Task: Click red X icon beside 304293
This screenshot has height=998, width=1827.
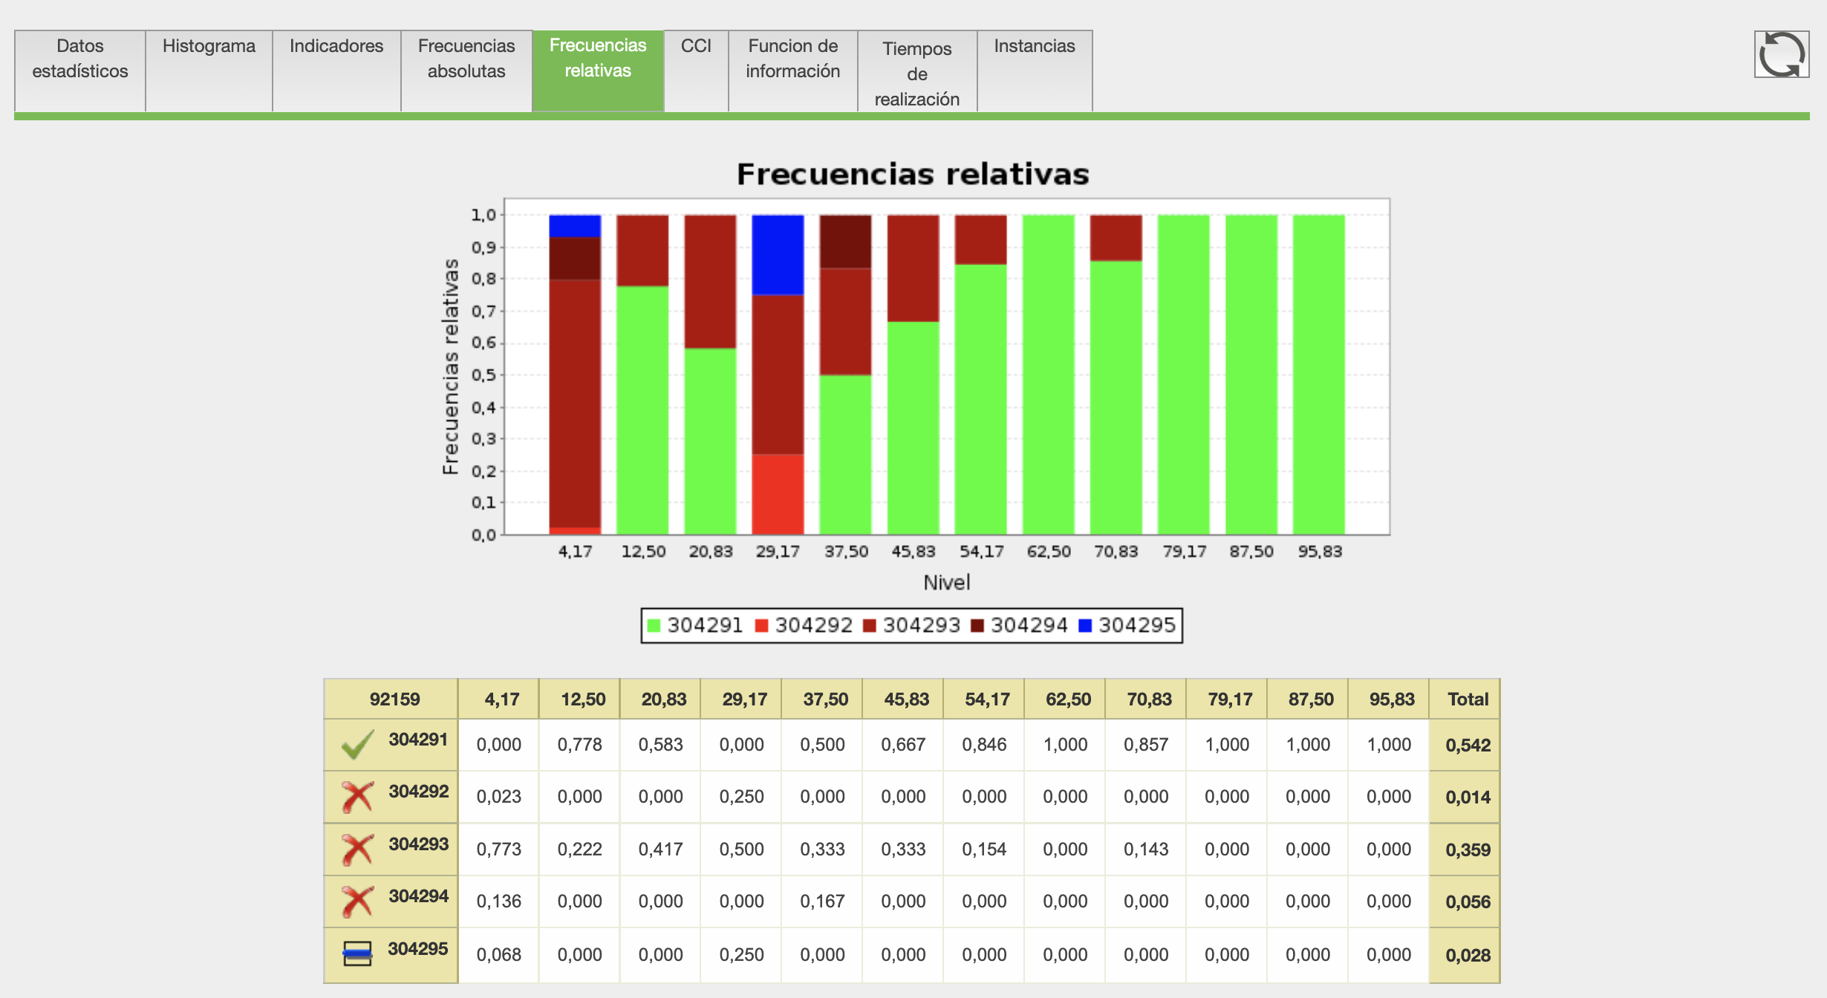Action: (x=357, y=849)
